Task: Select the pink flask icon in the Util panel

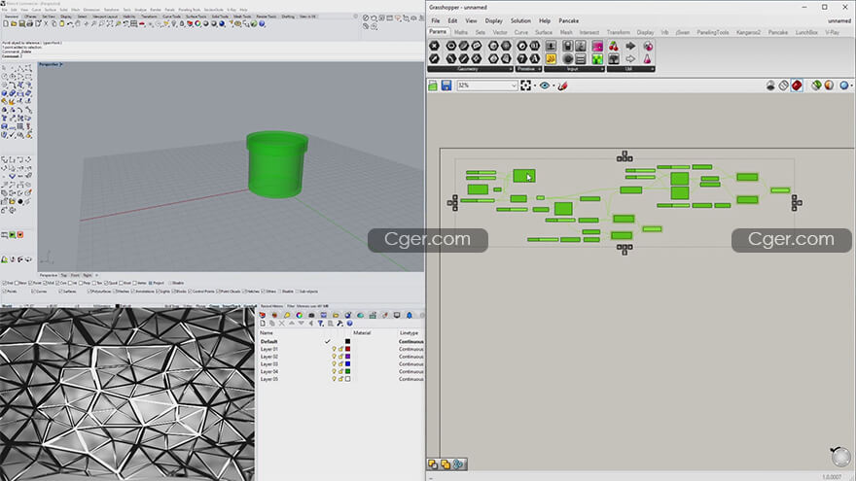Action: [x=648, y=59]
